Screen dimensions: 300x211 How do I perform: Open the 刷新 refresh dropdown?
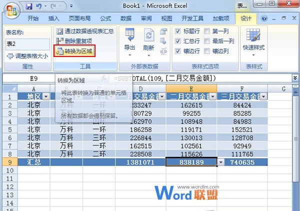[148, 42]
